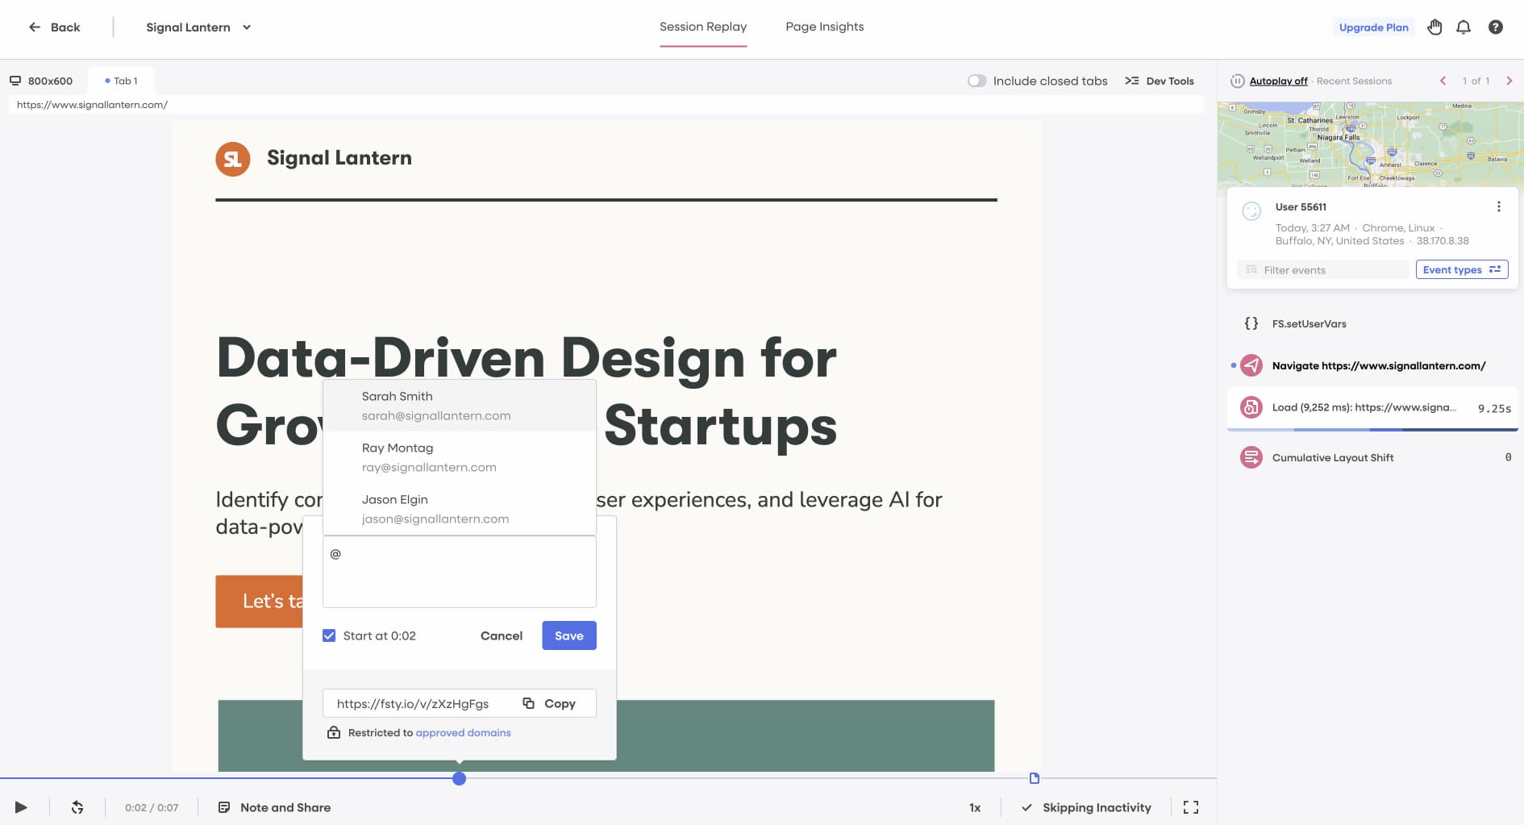Image resolution: width=1524 pixels, height=825 pixels.
Task: Select Sarah Smith from mention list
Action: click(459, 406)
